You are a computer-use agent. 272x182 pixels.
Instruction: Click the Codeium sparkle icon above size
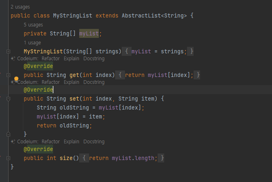[13, 142]
